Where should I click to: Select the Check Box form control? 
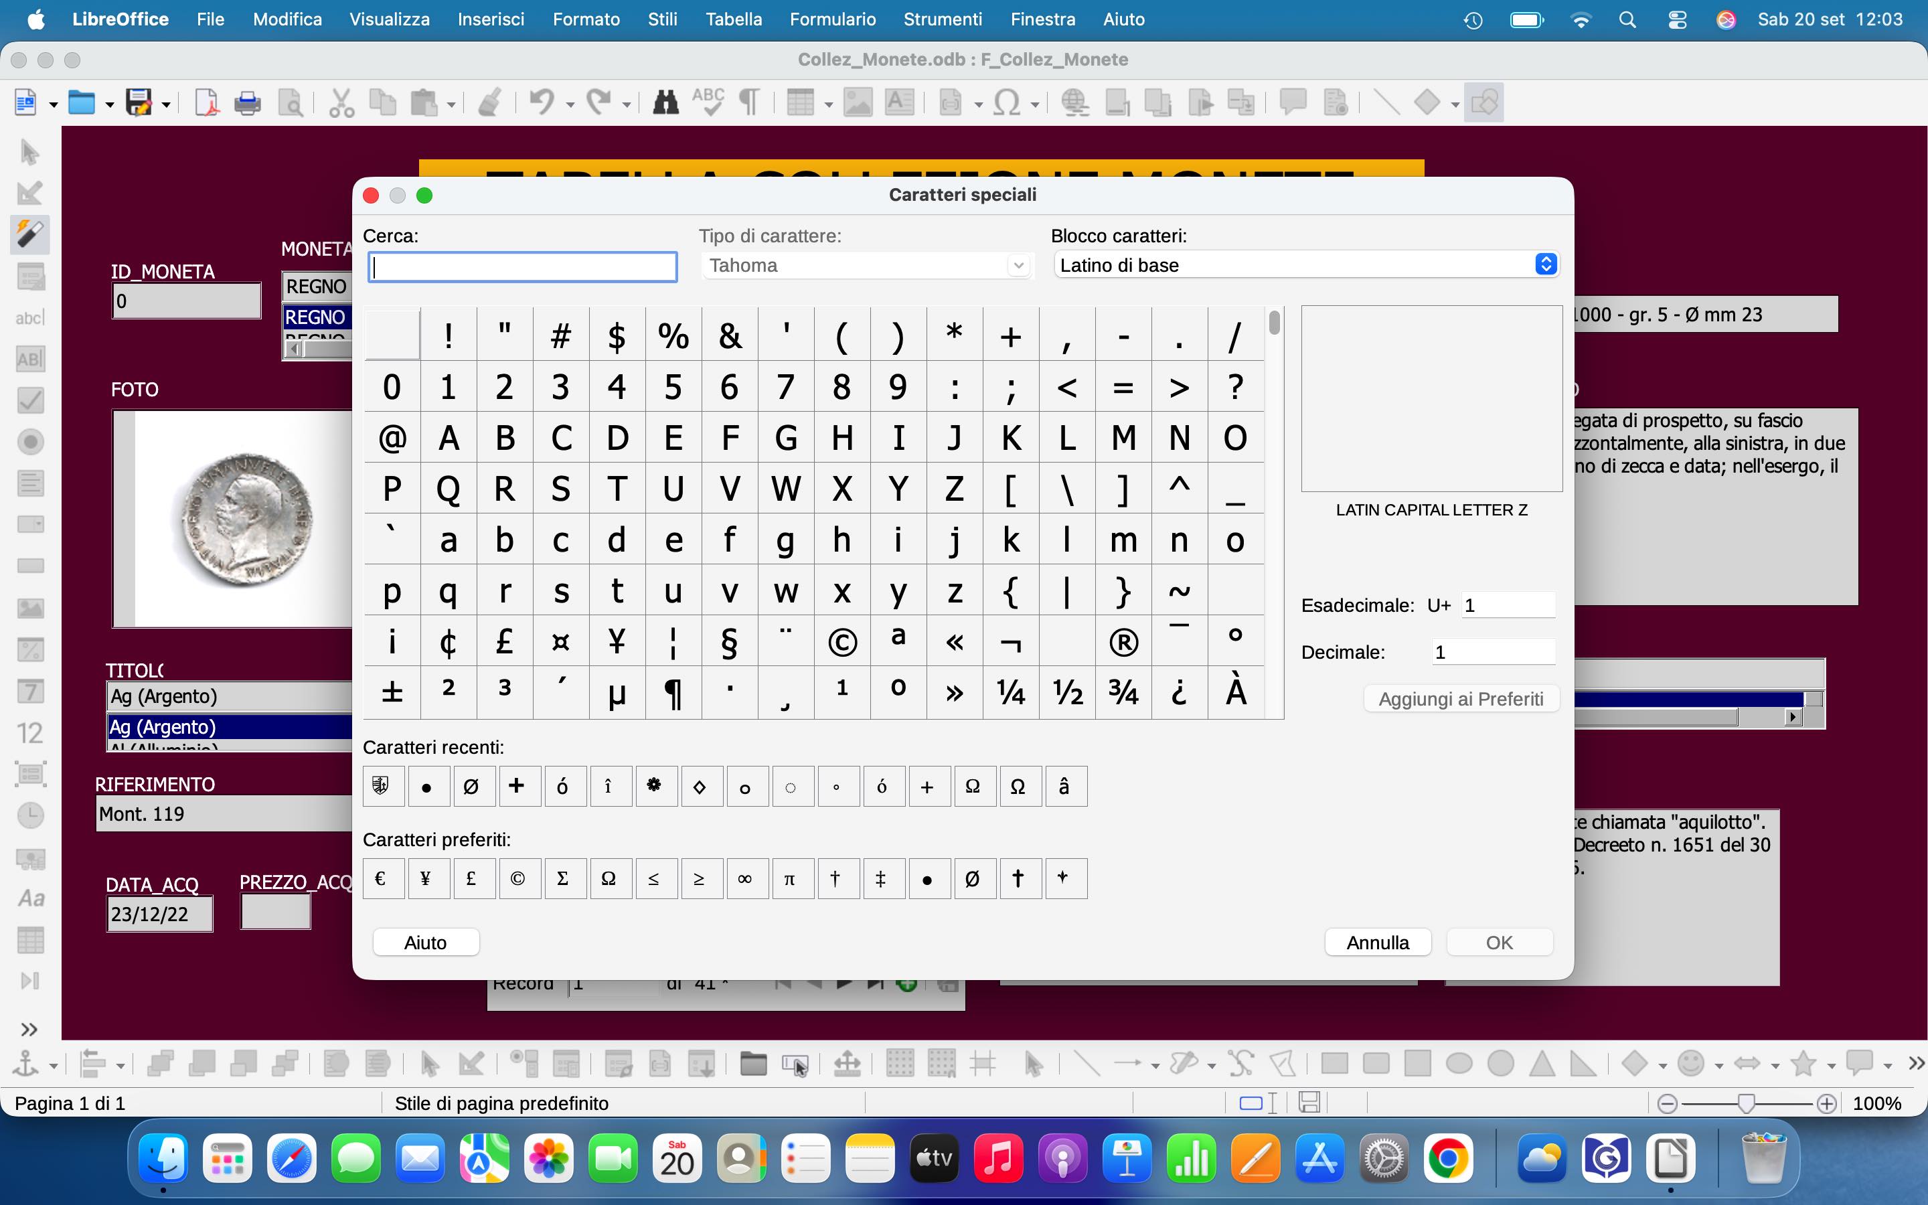pos(30,400)
